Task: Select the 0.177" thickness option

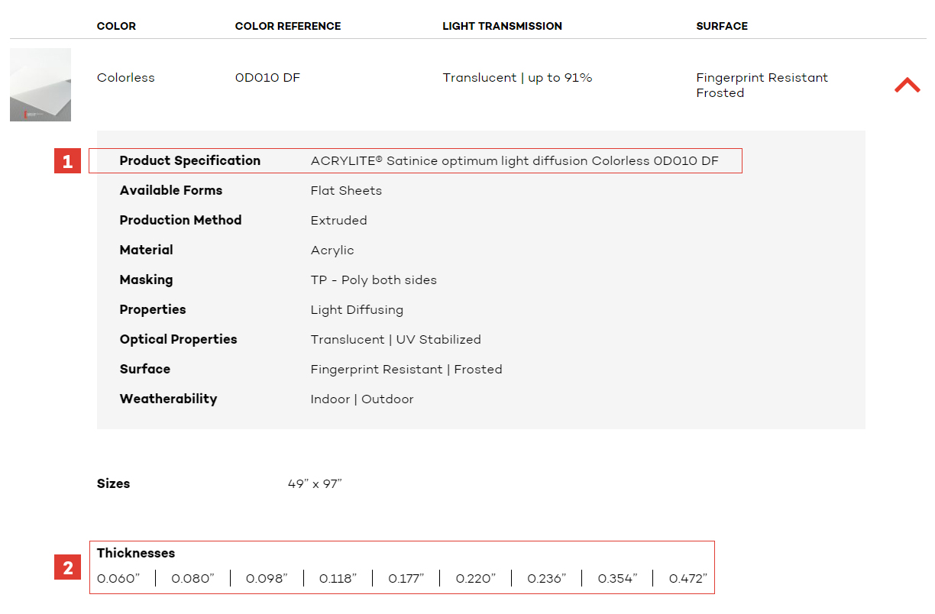Action: click(406, 579)
